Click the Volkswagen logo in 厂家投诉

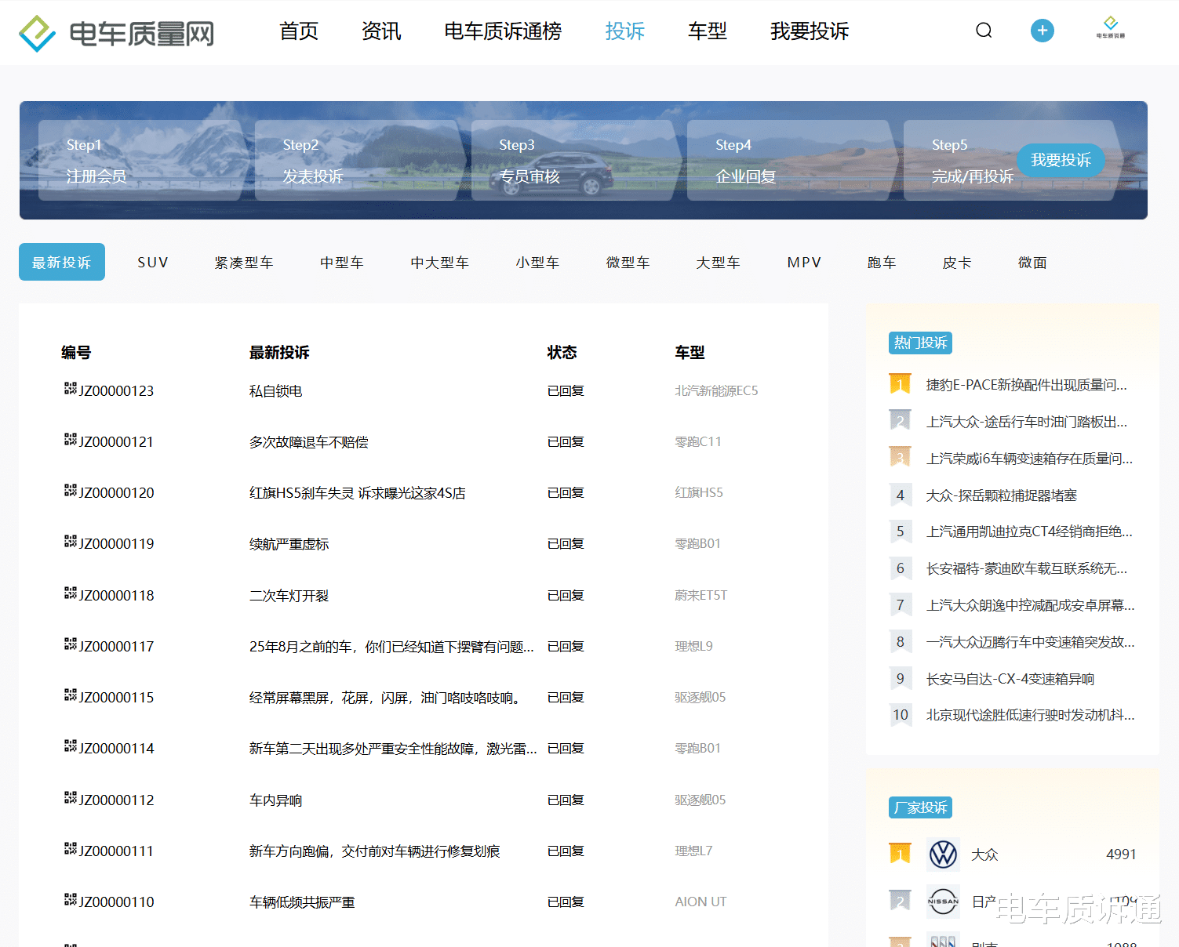pos(943,854)
